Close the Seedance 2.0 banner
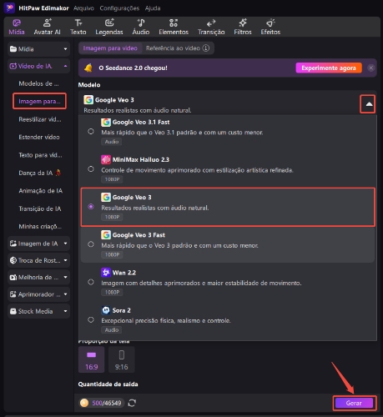The width and height of the screenshot is (383, 417). (370, 68)
